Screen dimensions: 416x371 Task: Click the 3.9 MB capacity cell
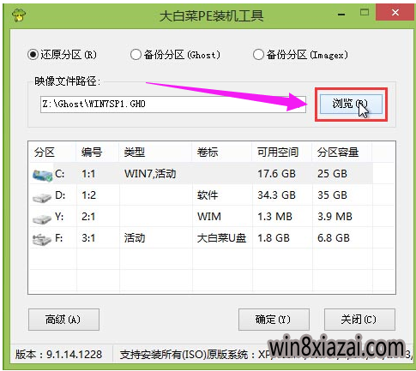point(335,217)
